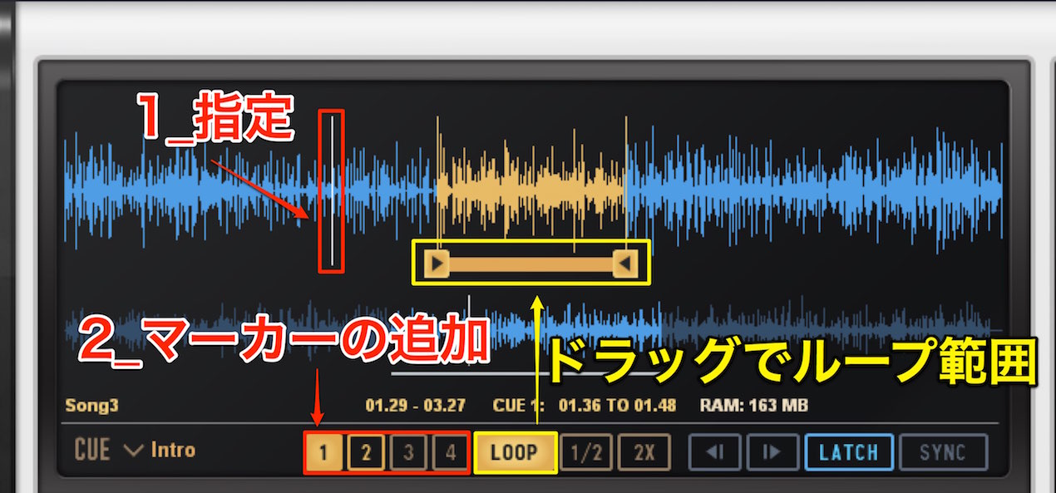The width and height of the screenshot is (1056, 493).
Task: Select cue marker 1 button
Action: [x=324, y=453]
